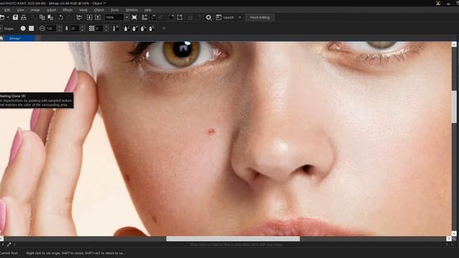The width and height of the screenshot is (459, 258).
Task: Open the View menu
Action: (20, 10)
